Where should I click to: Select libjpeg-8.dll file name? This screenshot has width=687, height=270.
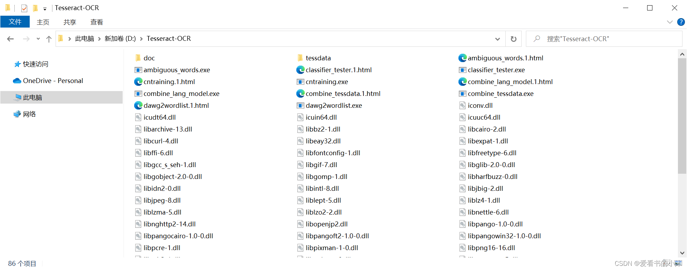162,200
